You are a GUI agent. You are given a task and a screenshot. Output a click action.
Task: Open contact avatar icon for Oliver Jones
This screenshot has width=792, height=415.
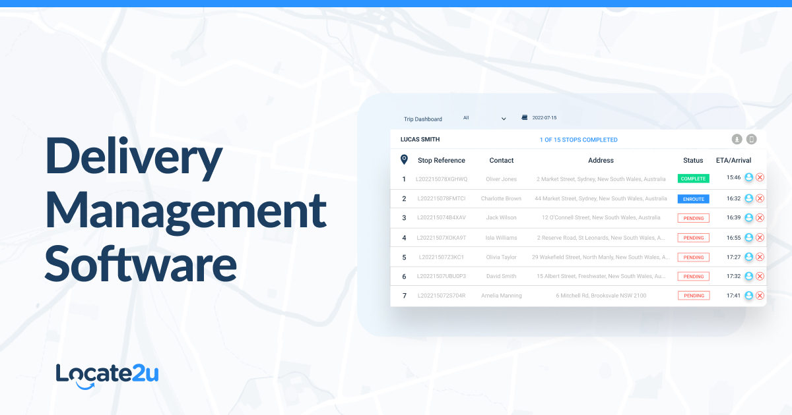click(748, 177)
